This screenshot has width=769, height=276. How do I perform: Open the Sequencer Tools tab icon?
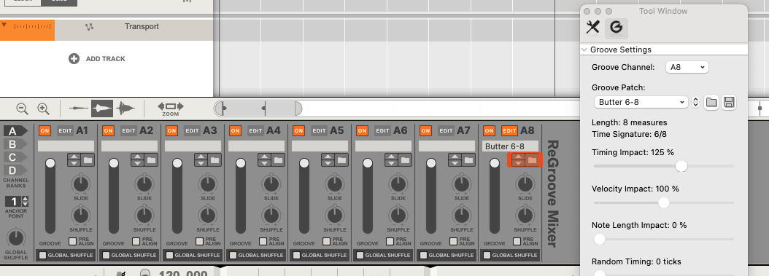point(593,28)
